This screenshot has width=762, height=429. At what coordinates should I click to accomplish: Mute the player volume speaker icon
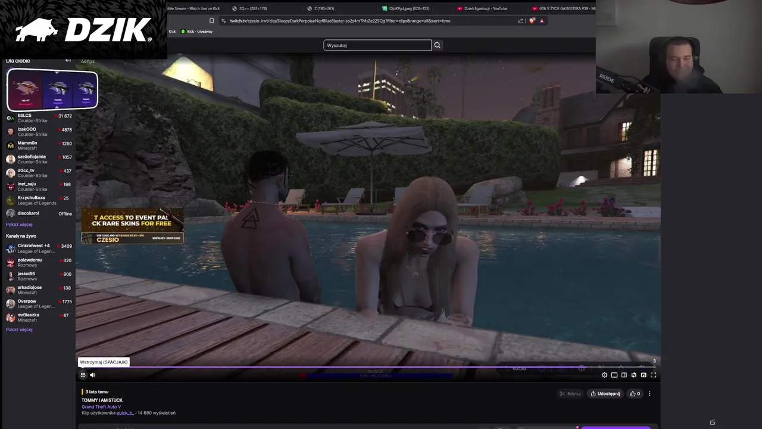click(92, 375)
